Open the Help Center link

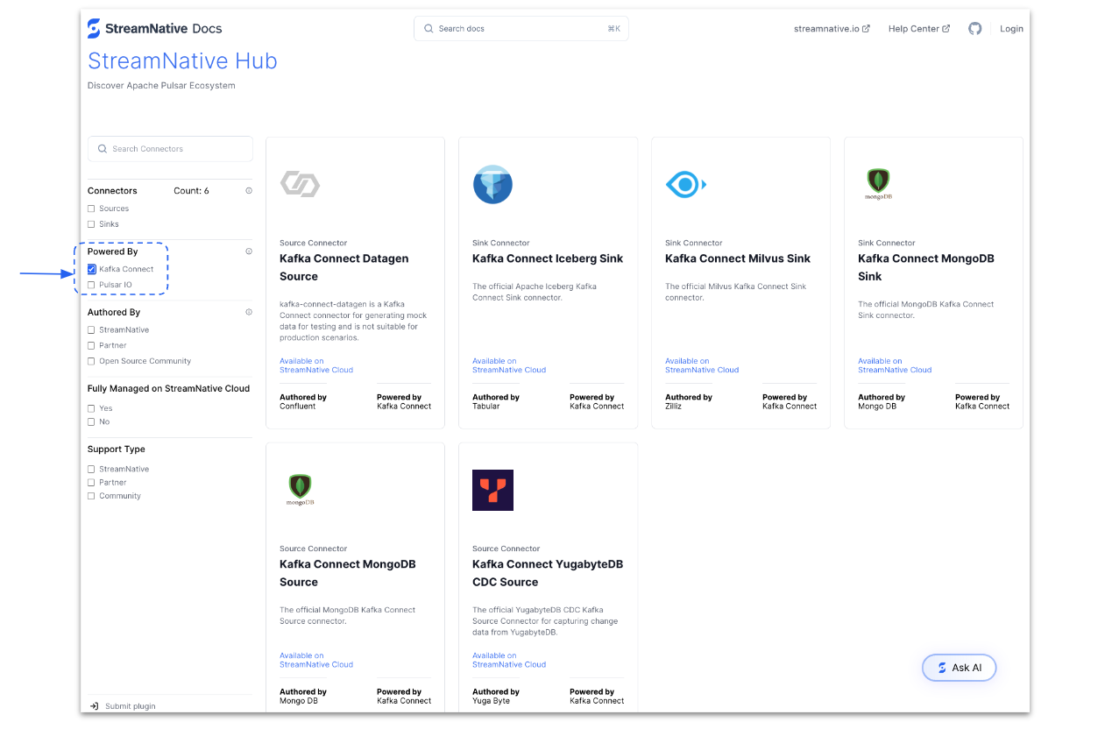click(918, 29)
